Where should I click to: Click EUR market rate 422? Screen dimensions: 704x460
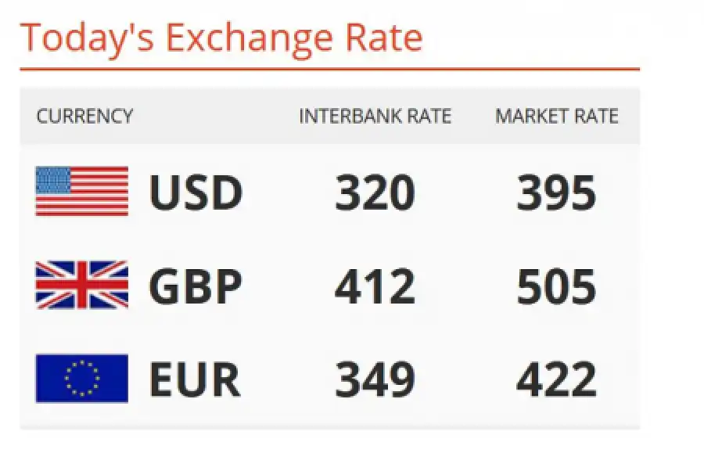click(x=557, y=379)
